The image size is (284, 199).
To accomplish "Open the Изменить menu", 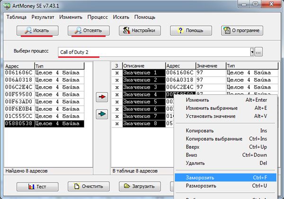I will 71,17.
